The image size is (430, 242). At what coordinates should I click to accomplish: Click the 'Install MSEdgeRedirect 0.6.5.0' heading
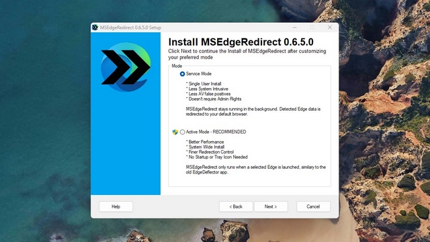[x=241, y=42]
